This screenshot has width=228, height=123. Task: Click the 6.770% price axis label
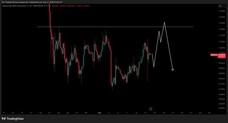(222, 84)
